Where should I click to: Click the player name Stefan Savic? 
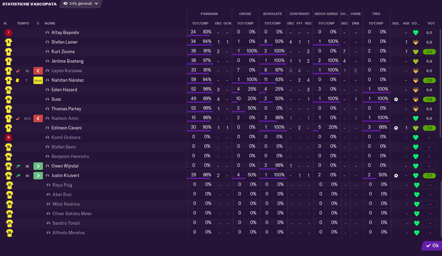tap(64, 147)
